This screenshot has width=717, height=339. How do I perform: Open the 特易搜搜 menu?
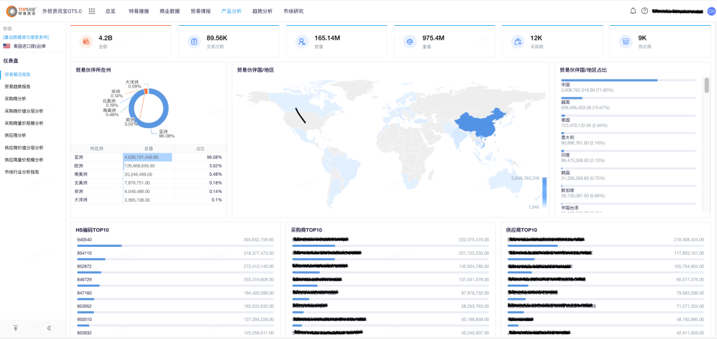[x=139, y=11]
